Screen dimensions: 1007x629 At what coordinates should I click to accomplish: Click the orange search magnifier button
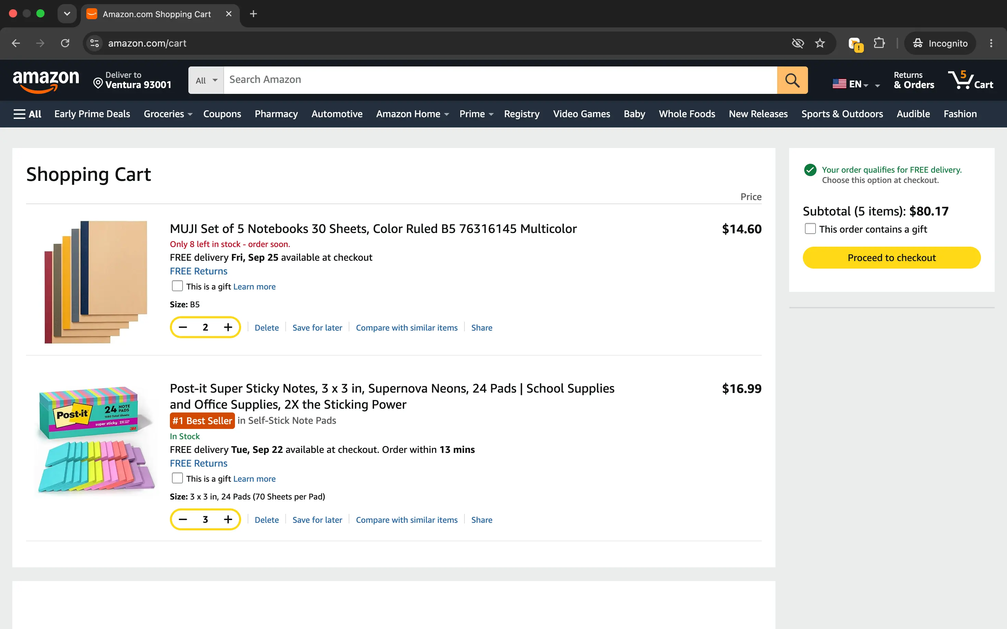tap(792, 80)
